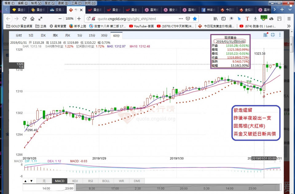Open the 書籤 (Bookmarks) menu
Viewport: 295px width, 194px height.
tap(61, 3)
